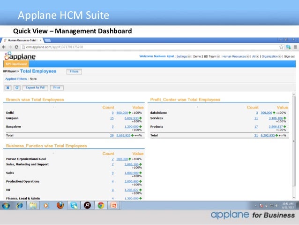
Task: Bookmark the page with the star icon
Action: [x=281, y=47]
